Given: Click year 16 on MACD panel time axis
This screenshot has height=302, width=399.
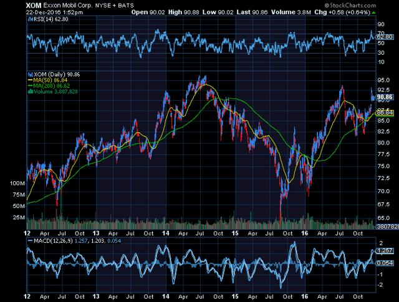Looking at the screenshot, I should pyautogui.click(x=305, y=296).
